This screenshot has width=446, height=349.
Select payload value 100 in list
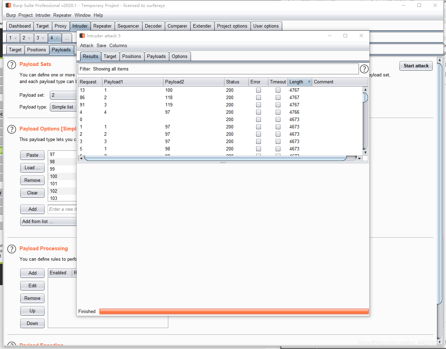[x=62, y=176]
